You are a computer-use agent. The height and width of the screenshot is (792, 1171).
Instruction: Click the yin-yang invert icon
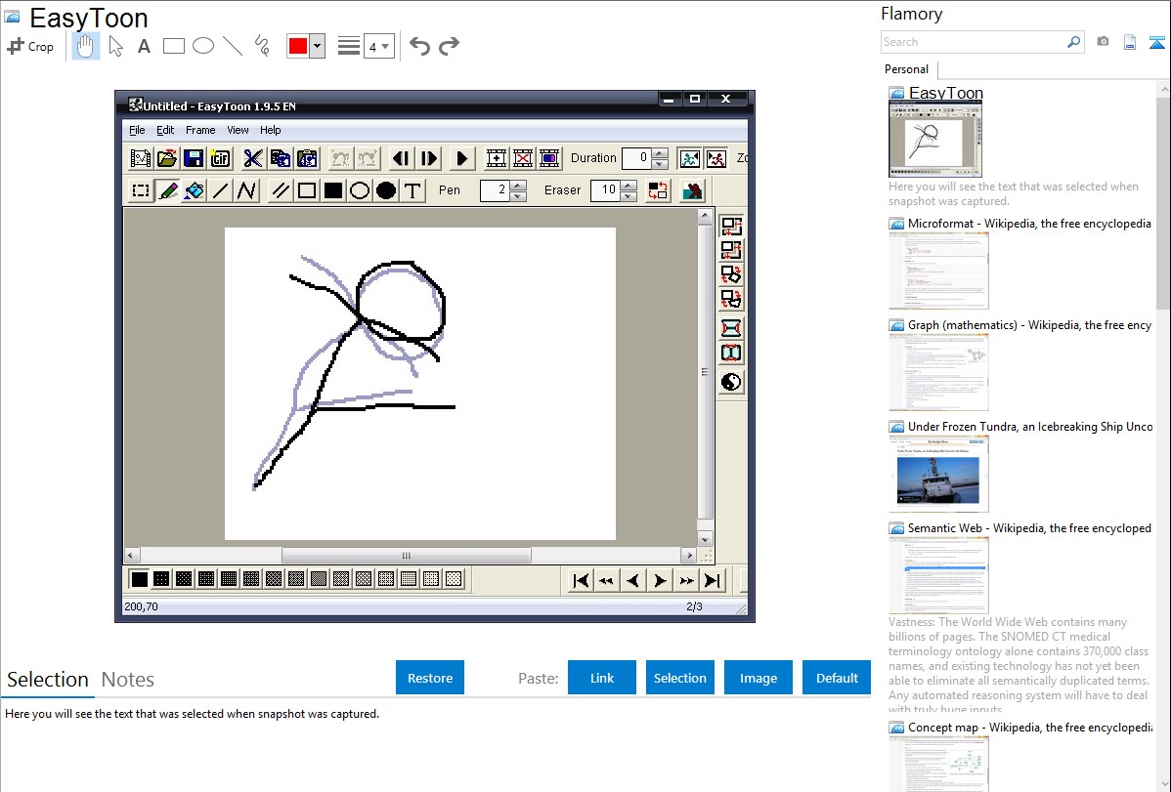pos(730,382)
